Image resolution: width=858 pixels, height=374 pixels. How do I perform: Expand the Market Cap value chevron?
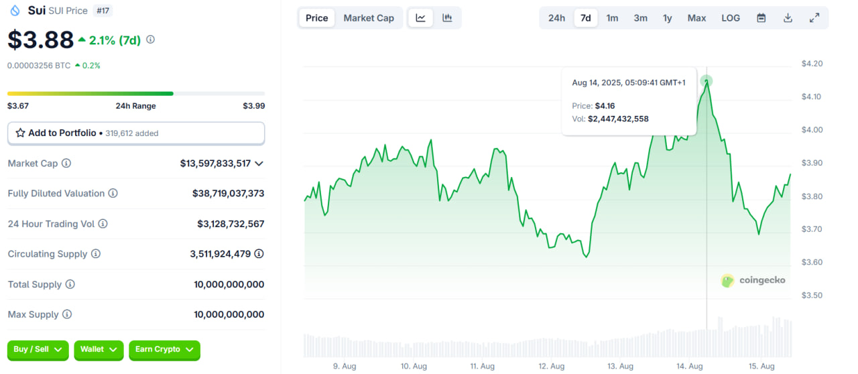tap(259, 164)
